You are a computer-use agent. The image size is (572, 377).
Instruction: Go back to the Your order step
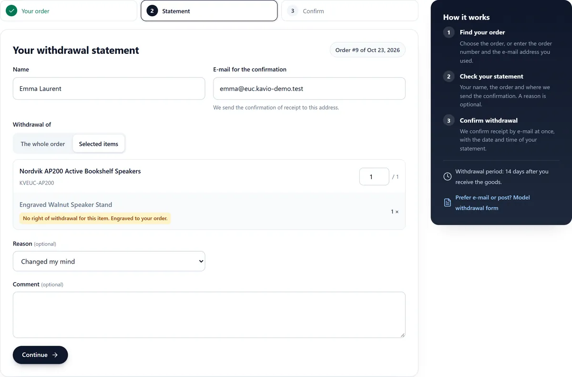69,11
